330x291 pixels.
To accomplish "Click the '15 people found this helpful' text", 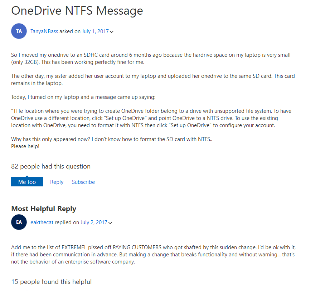I will (x=51, y=282).
